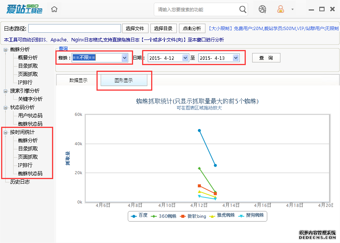Click the 日志路径 input field
Screen dimensions: 340x243
click(74, 29)
